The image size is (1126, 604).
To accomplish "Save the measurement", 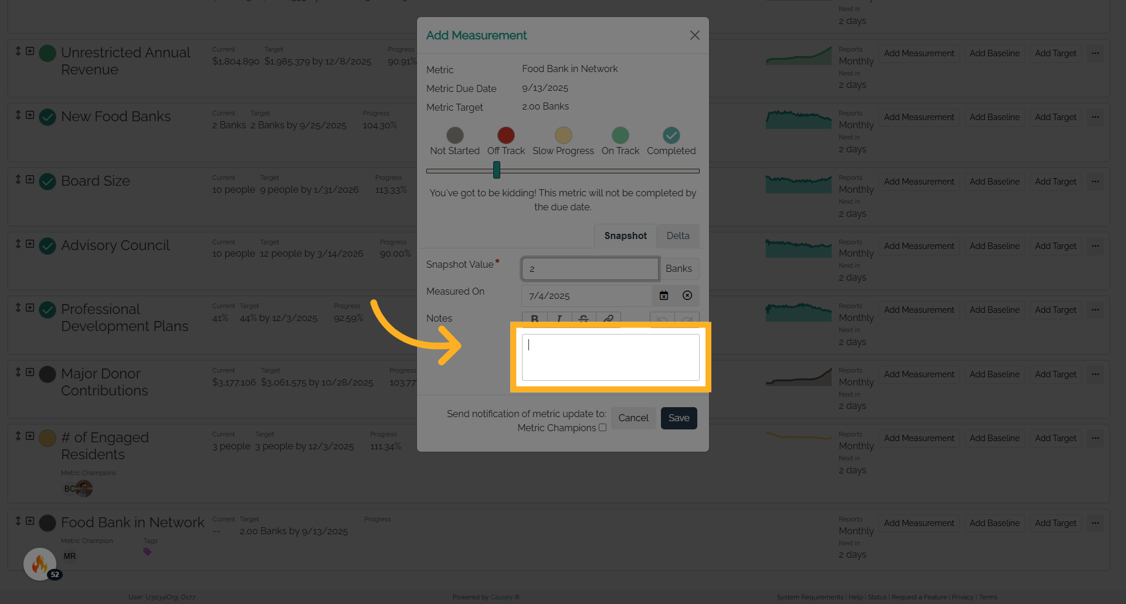I will click(679, 418).
